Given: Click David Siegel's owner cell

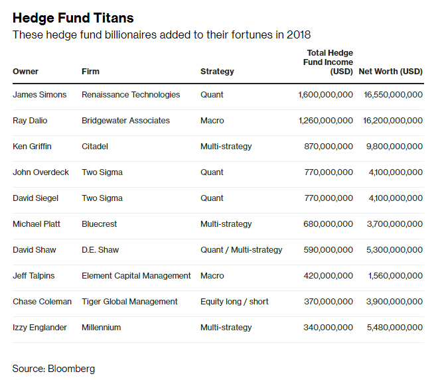Looking at the screenshot, I should coord(36,198).
